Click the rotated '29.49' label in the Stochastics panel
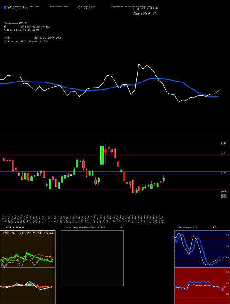 [x=223, y=257]
